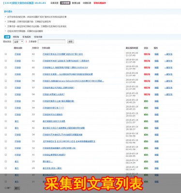Edit article ID 54
181x193 pixels.
coord(156,108)
